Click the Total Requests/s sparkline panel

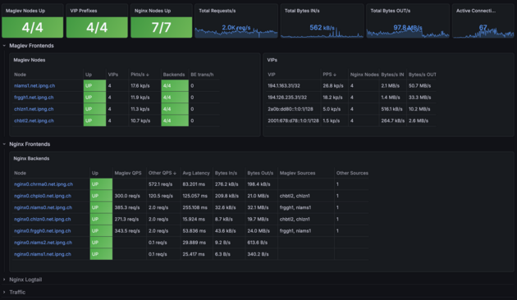236,20
